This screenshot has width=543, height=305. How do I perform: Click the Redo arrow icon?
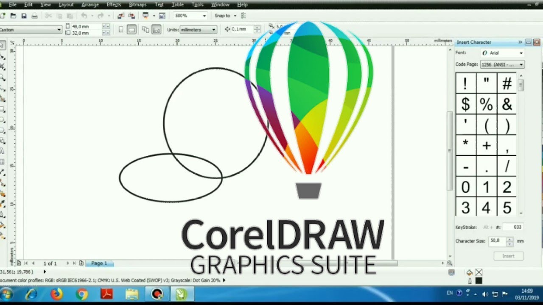coord(100,16)
